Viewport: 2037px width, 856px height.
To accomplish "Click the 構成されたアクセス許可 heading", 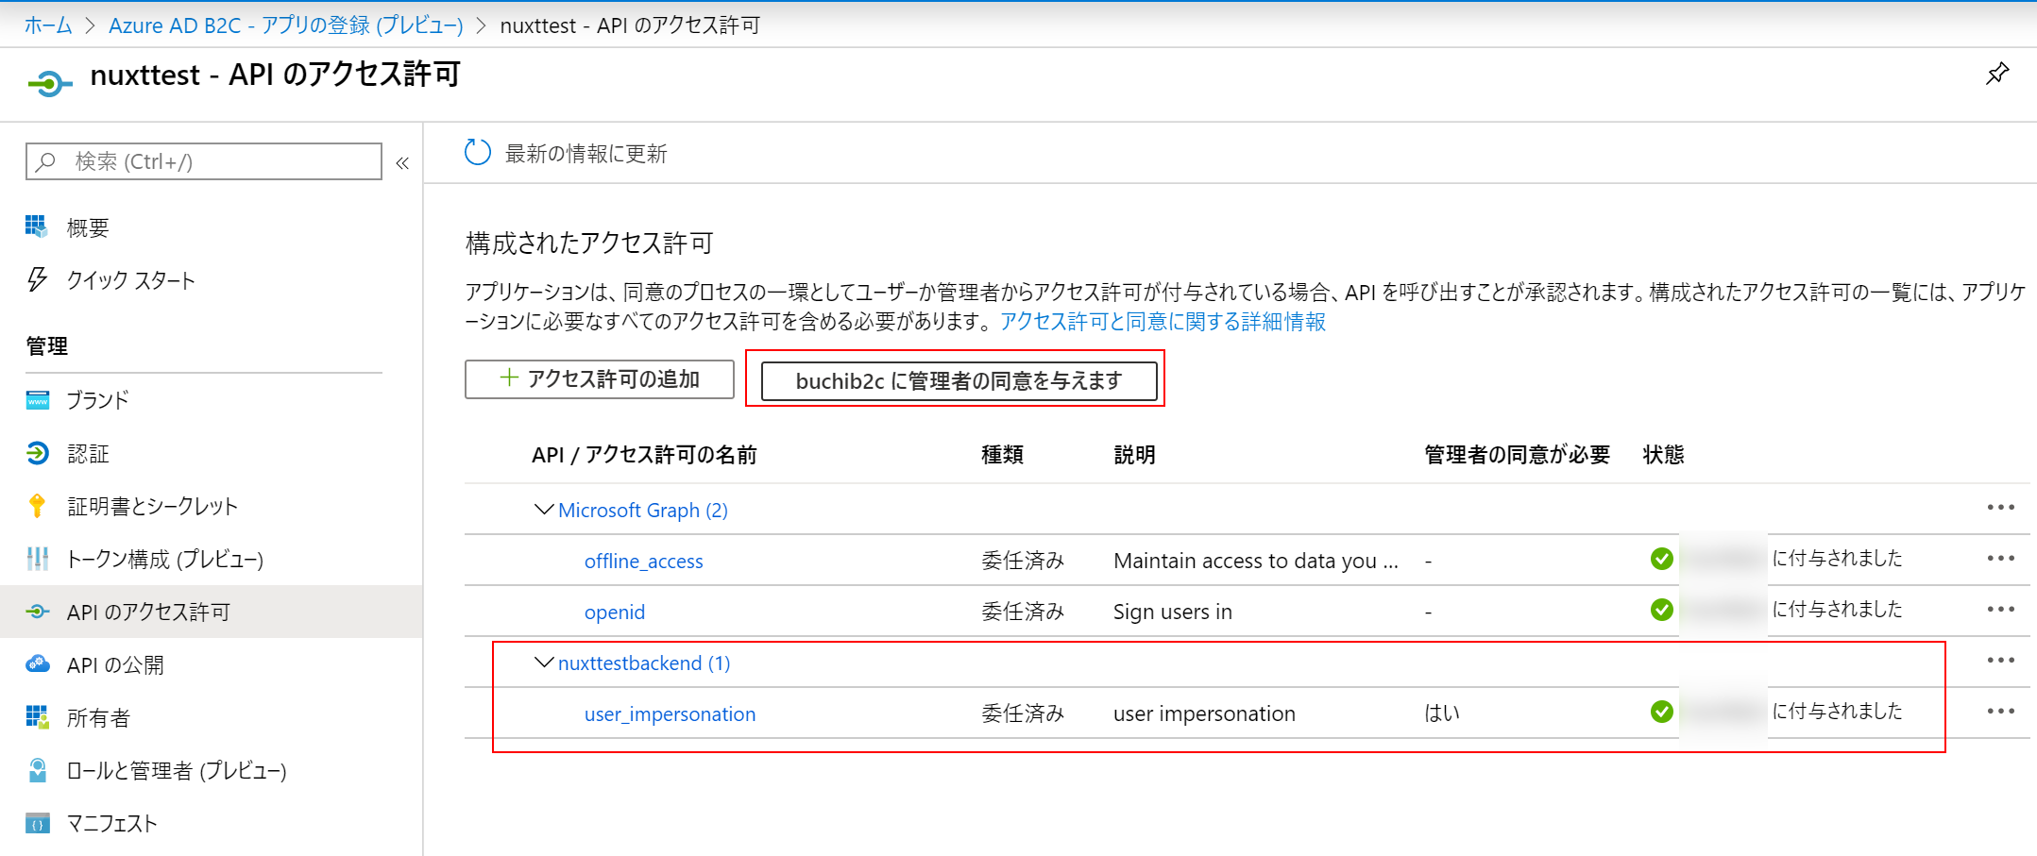I will [x=589, y=243].
